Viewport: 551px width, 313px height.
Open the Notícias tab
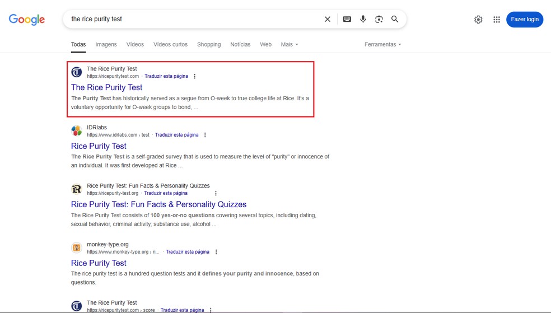pyautogui.click(x=240, y=44)
